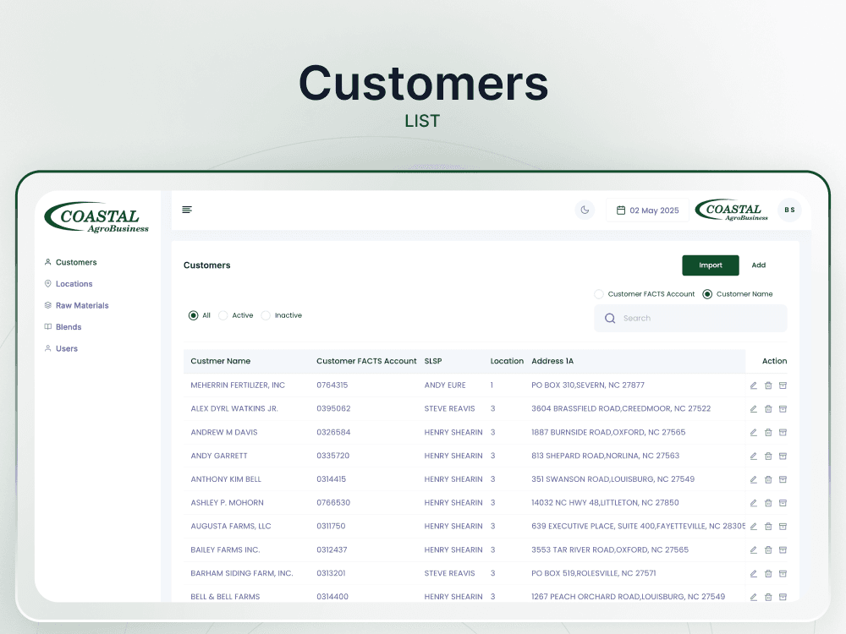This screenshot has height=634, width=846.
Task: Select the BELL & BELL FARMS name
Action: click(225, 597)
